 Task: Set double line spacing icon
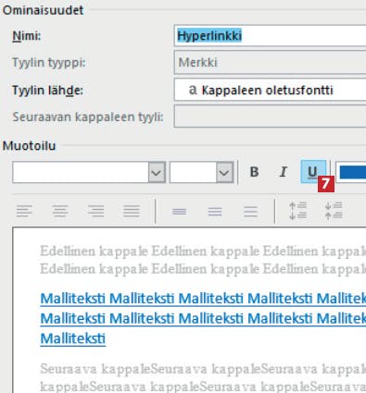[x=250, y=212]
